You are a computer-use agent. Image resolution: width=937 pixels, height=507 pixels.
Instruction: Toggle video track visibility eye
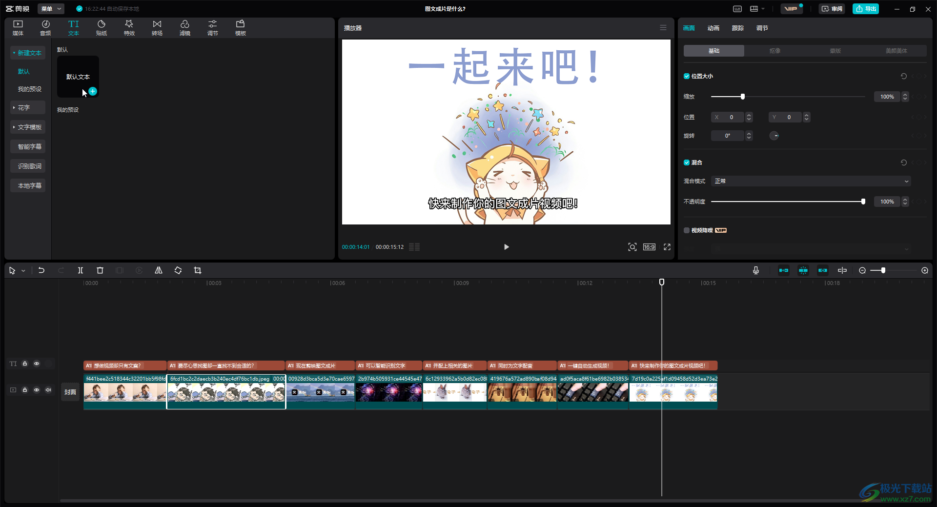[37, 390]
